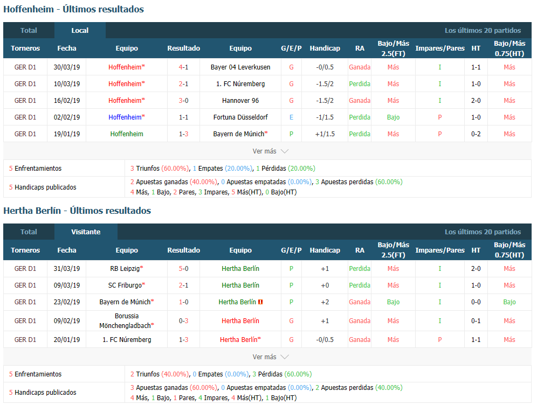Click '3 Apuestas perdidas (60.00%)' in Hoffenheim summary

point(359,182)
